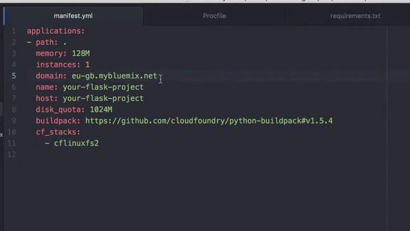Click the 'domain:' key on line 5
This screenshot has width=410, height=231.
point(51,76)
